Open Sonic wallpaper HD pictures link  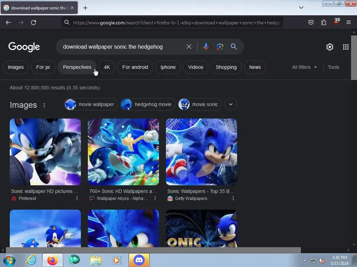(45, 191)
